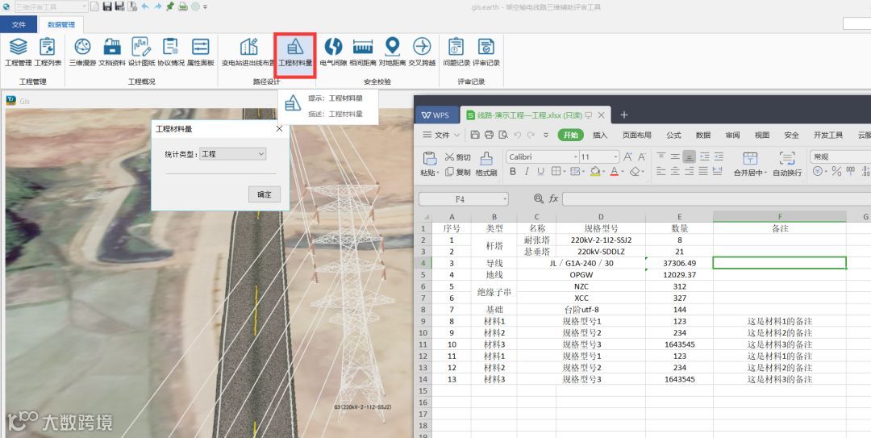Open 变电站进出线布置 tool
The image size is (871, 438).
coord(248,52)
